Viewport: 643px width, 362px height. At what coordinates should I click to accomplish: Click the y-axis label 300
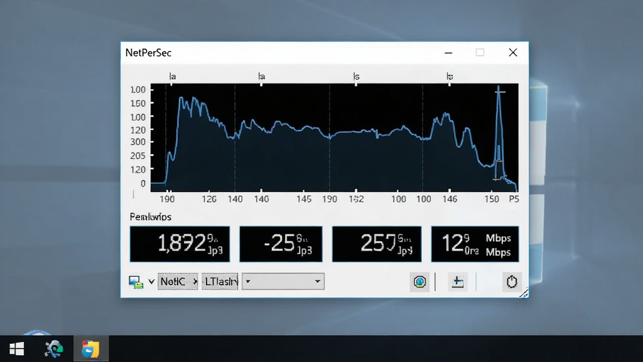[138, 142]
